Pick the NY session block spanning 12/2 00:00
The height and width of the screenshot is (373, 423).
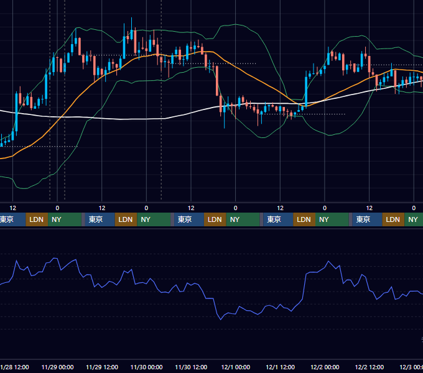pos(332,219)
